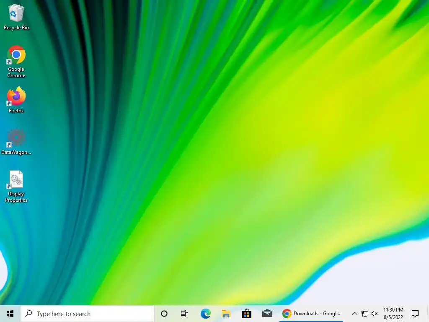Open Microsoft Store from the taskbar
429x322 pixels.
pyautogui.click(x=246, y=314)
